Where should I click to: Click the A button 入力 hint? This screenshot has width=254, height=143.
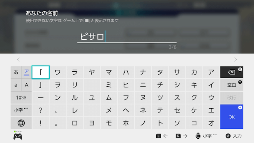coord(234,136)
